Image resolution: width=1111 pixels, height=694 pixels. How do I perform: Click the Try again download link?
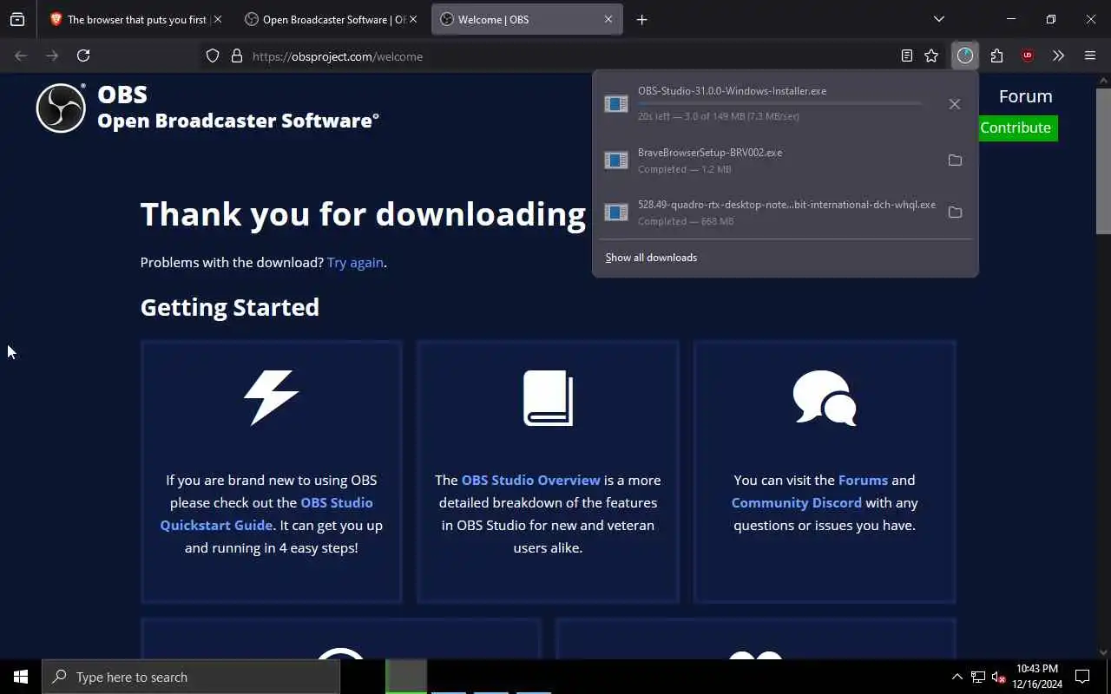(x=355, y=262)
